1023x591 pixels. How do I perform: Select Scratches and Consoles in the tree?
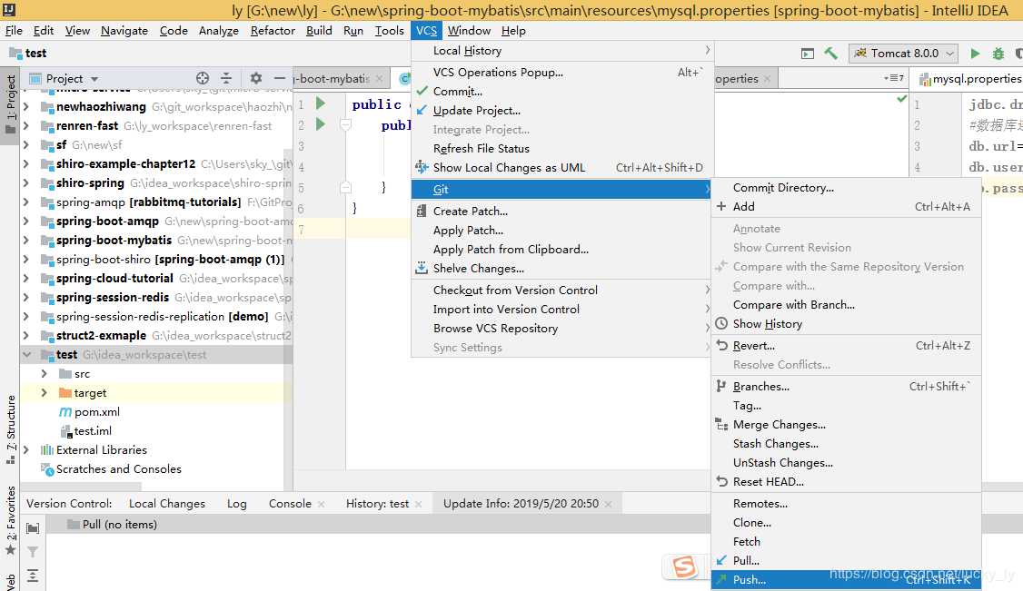click(119, 469)
